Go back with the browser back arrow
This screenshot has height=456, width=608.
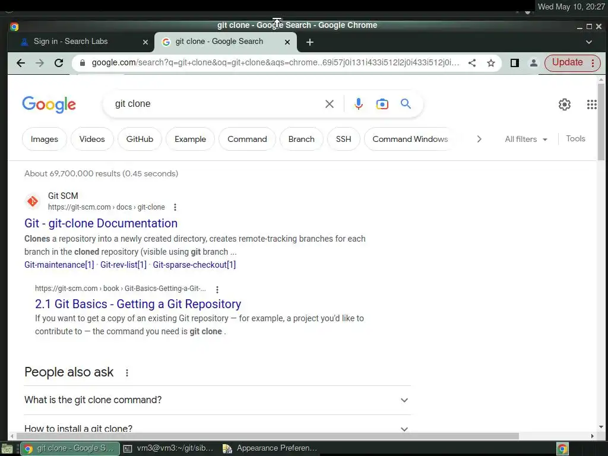[x=21, y=63]
